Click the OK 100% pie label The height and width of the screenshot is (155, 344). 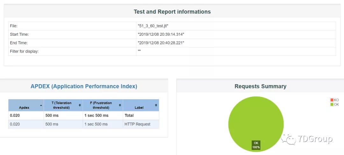pos(256,145)
